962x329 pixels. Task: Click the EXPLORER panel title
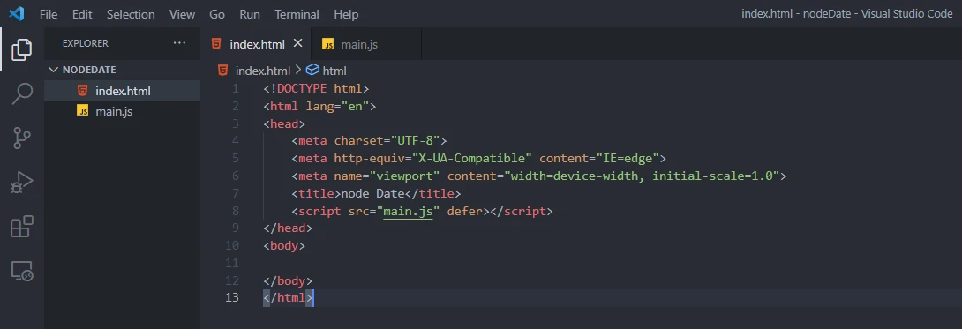pyautogui.click(x=86, y=43)
